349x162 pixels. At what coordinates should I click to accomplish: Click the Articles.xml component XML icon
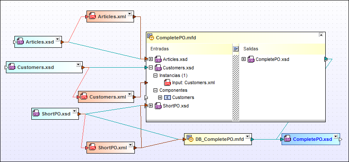coord(92,16)
